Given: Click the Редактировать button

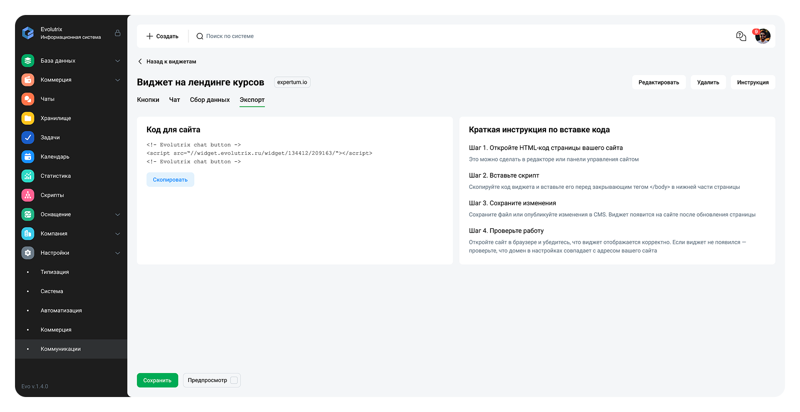Looking at the screenshot, I should pyautogui.click(x=658, y=82).
